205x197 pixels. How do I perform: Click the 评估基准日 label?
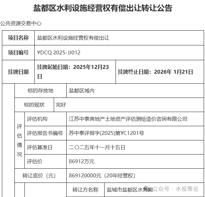(x=40, y=147)
